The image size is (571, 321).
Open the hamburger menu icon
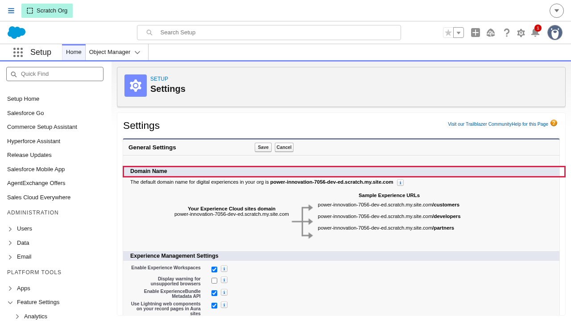[11, 11]
